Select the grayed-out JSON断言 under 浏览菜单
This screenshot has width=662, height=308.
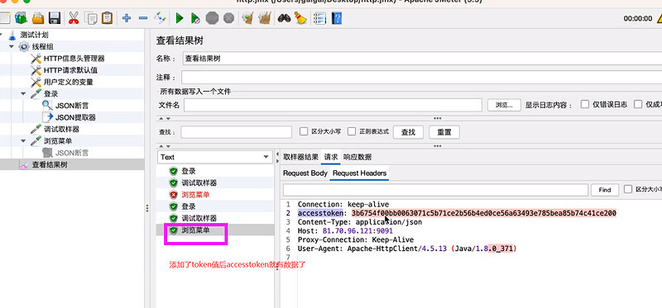tap(72, 153)
